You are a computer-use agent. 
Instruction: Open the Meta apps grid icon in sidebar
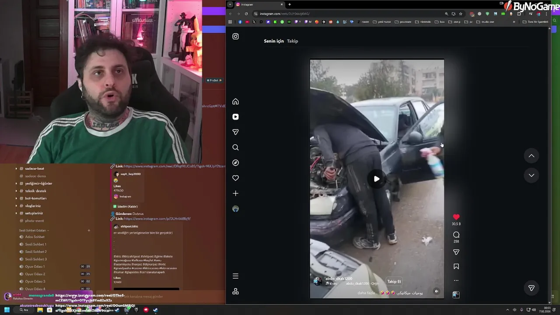[235, 291]
